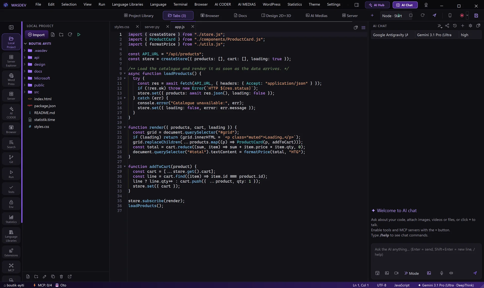Click the new folder icon beside Import
The width and height of the screenshot is (484, 288).
[61, 35]
